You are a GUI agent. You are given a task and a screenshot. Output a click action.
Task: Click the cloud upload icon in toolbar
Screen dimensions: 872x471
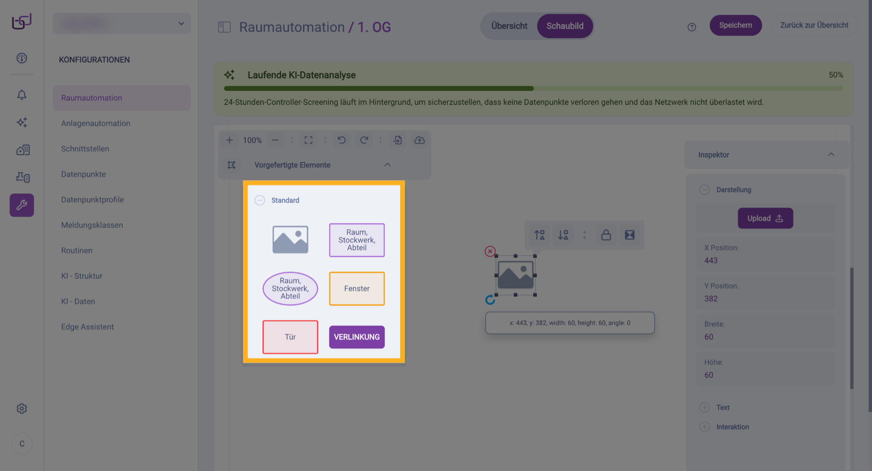click(x=419, y=140)
